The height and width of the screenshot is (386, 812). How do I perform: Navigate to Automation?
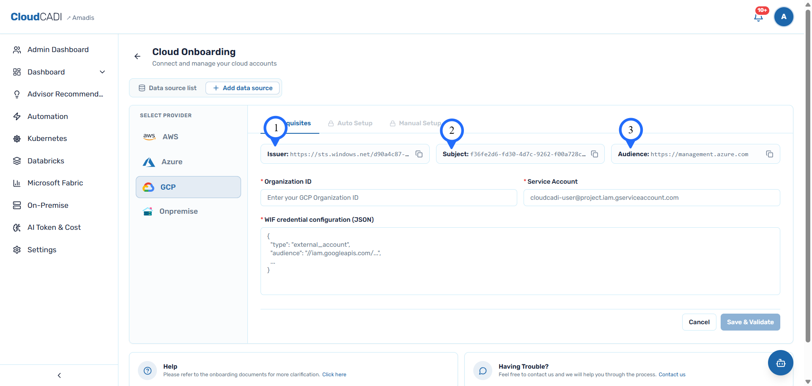click(x=47, y=116)
